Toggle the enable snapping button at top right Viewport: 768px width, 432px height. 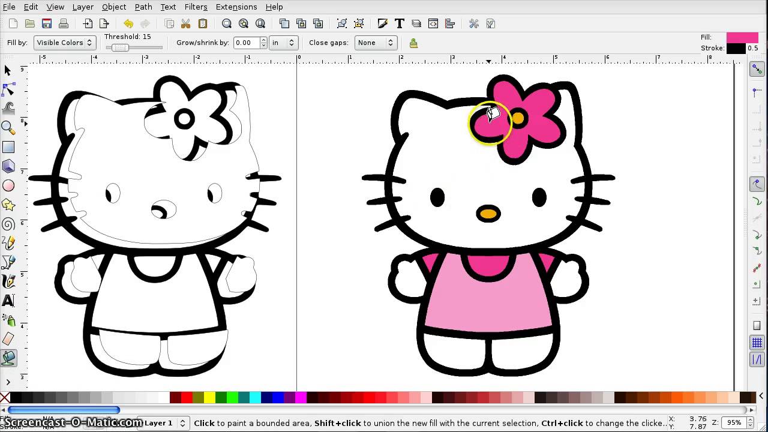pyautogui.click(x=757, y=69)
